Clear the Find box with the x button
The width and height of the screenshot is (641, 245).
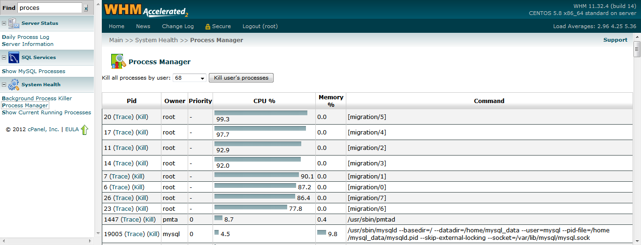86,8
